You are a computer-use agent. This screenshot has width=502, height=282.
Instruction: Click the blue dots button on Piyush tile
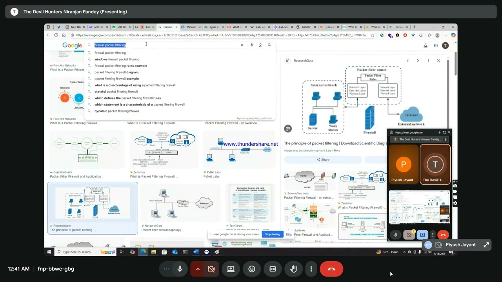point(428,245)
